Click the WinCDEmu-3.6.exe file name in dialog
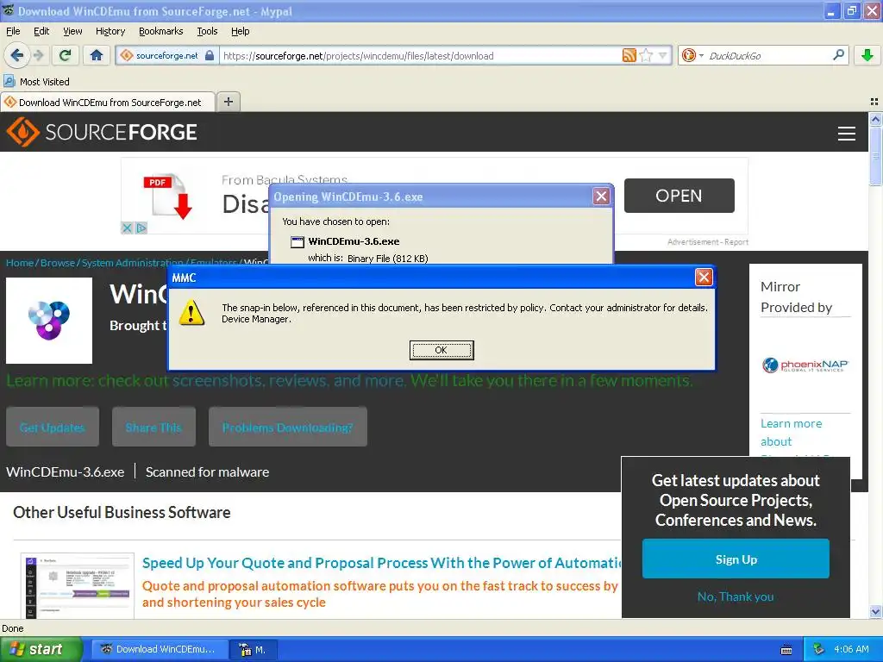 (354, 241)
